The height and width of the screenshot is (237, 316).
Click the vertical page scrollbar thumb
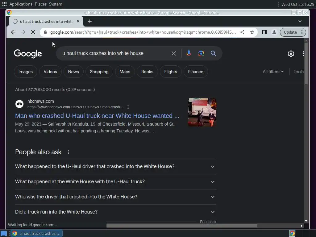click(x=306, y=64)
